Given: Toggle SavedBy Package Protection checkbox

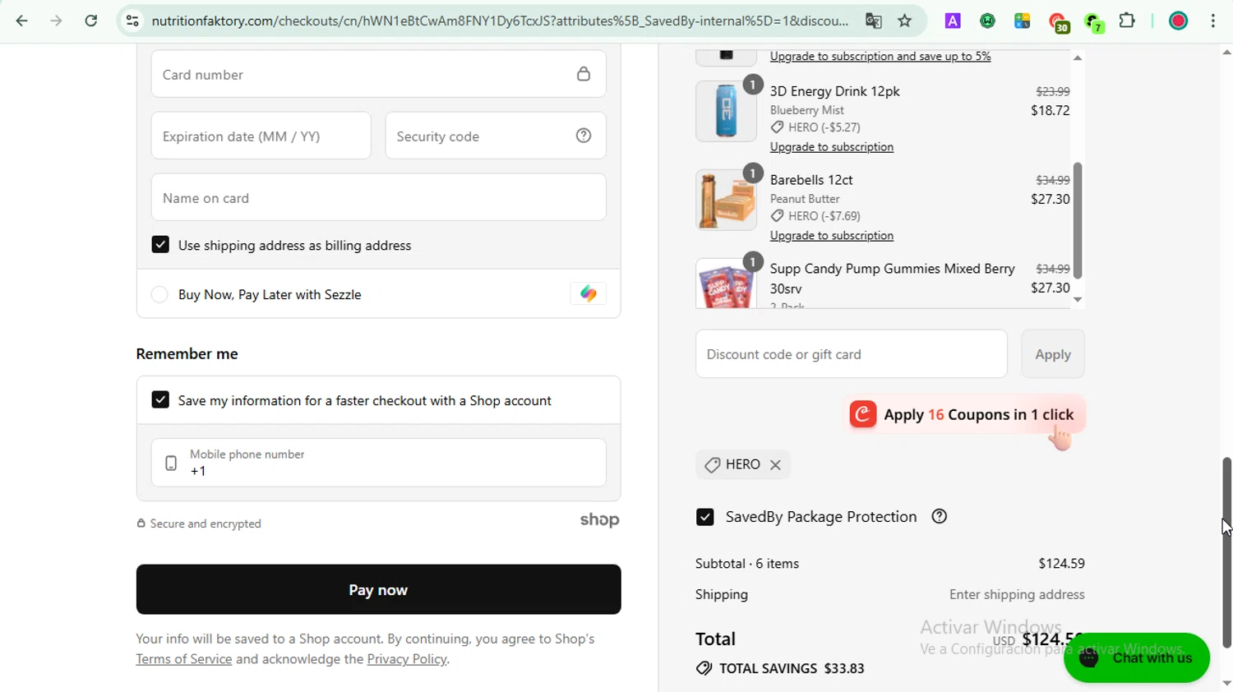Looking at the screenshot, I should (x=705, y=517).
